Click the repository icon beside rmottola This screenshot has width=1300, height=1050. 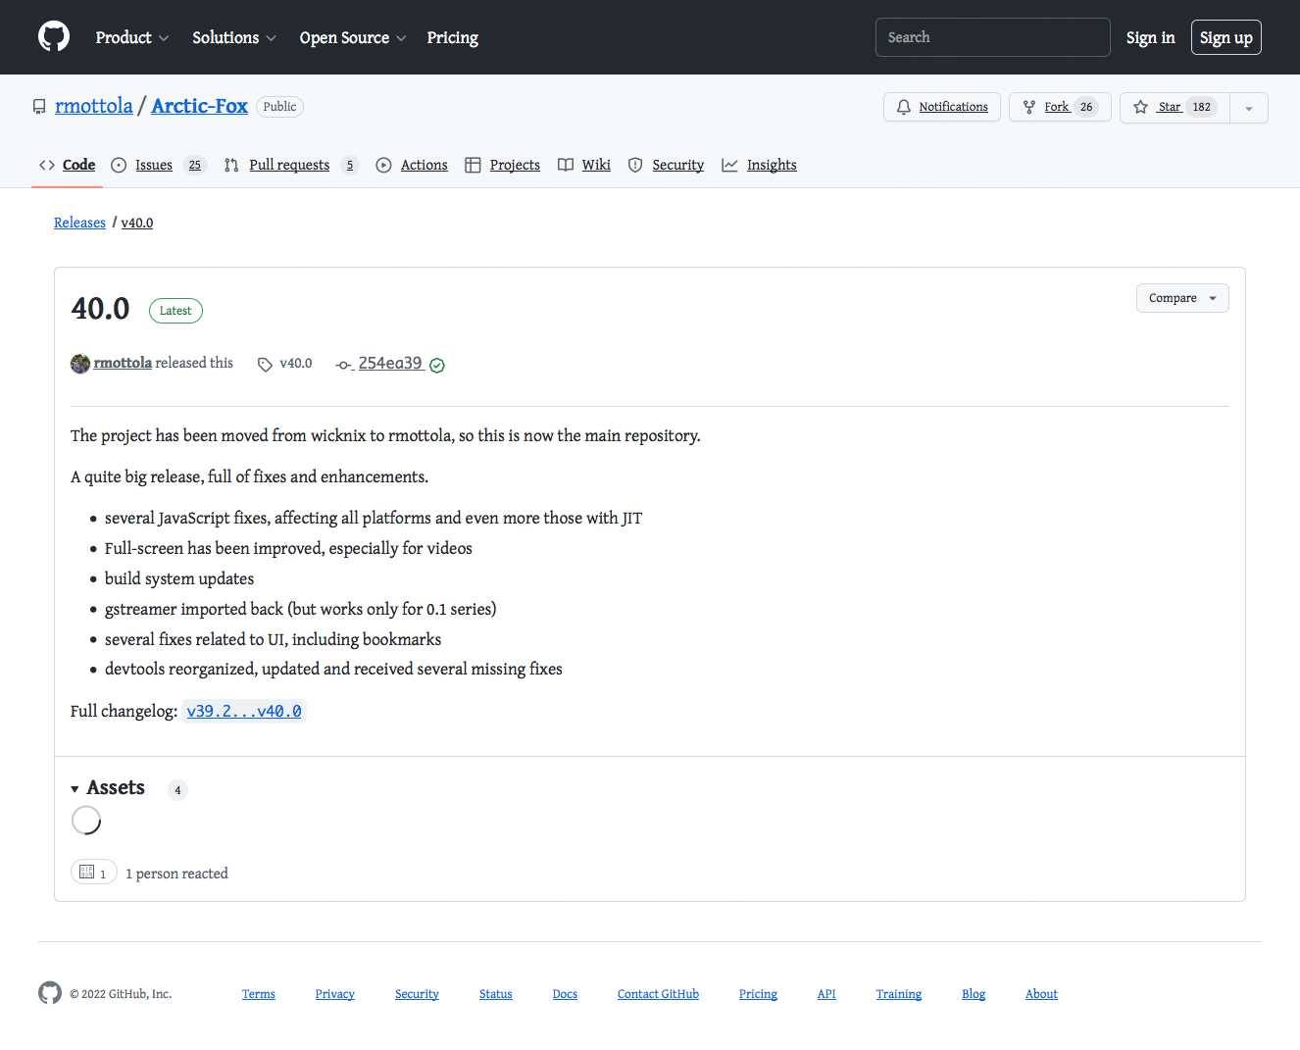[x=39, y=107]
